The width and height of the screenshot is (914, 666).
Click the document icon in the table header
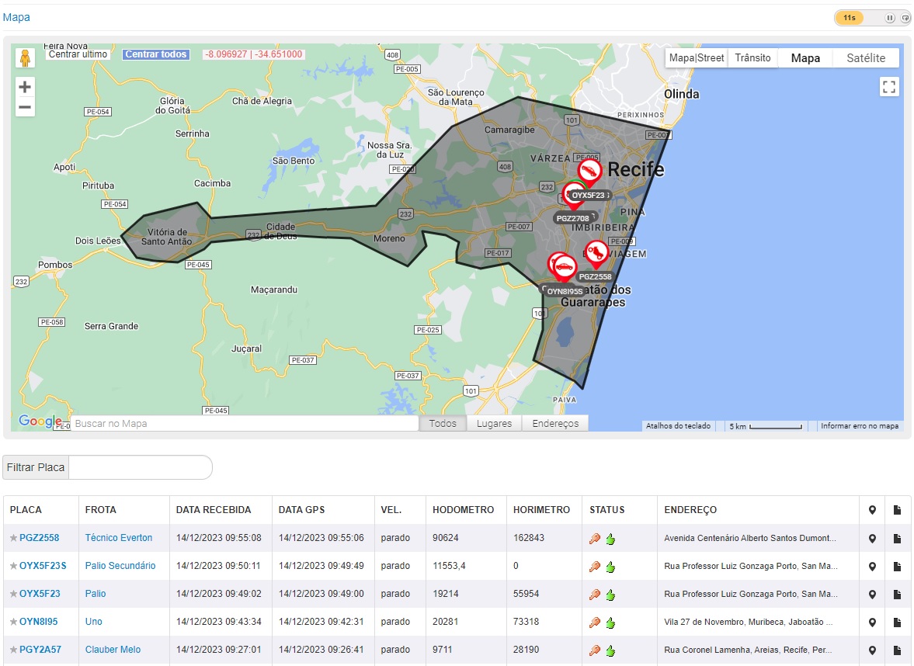click(897, 510)
